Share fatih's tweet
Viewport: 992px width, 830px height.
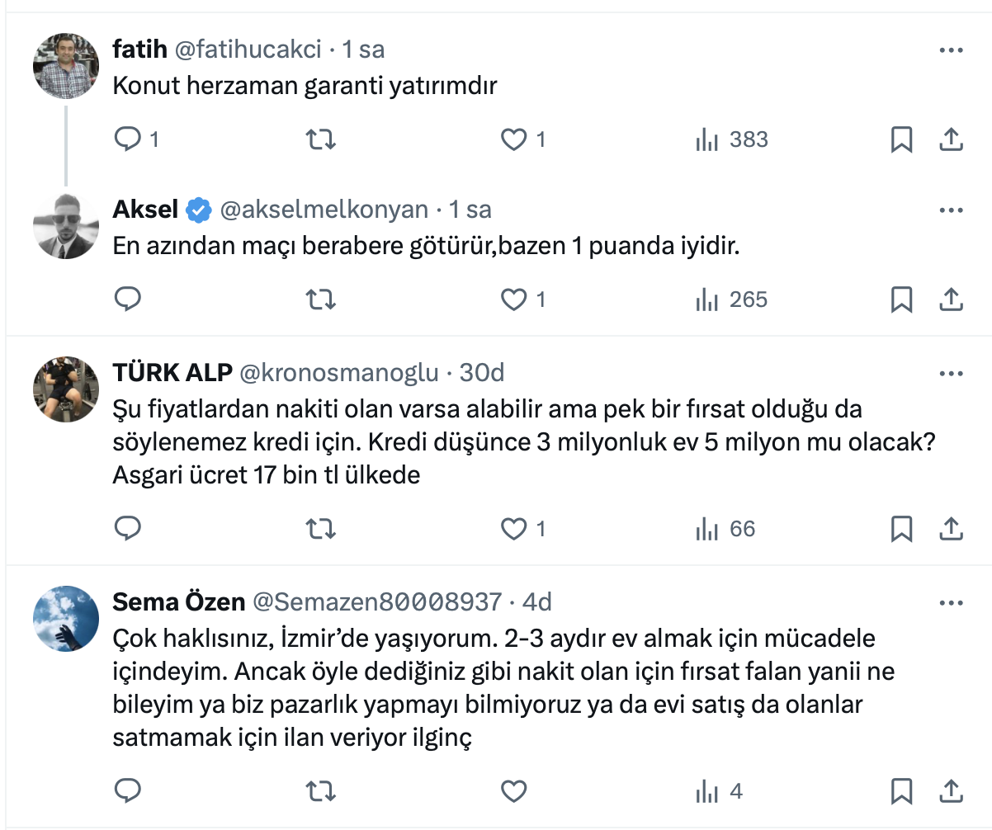pos(952,140)
